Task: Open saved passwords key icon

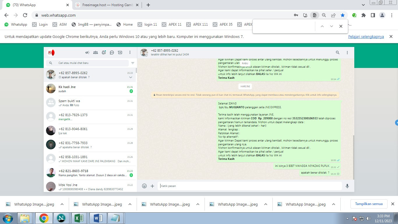Action: 296,15
